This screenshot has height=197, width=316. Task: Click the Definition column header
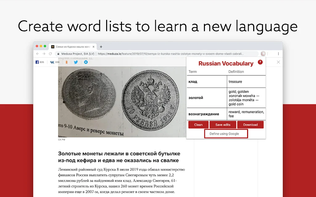click(236, 71)
